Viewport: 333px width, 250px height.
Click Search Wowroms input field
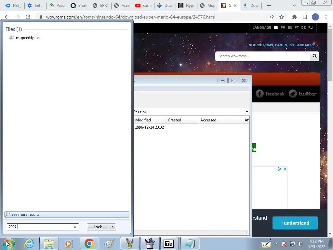(x=263, y=56)
